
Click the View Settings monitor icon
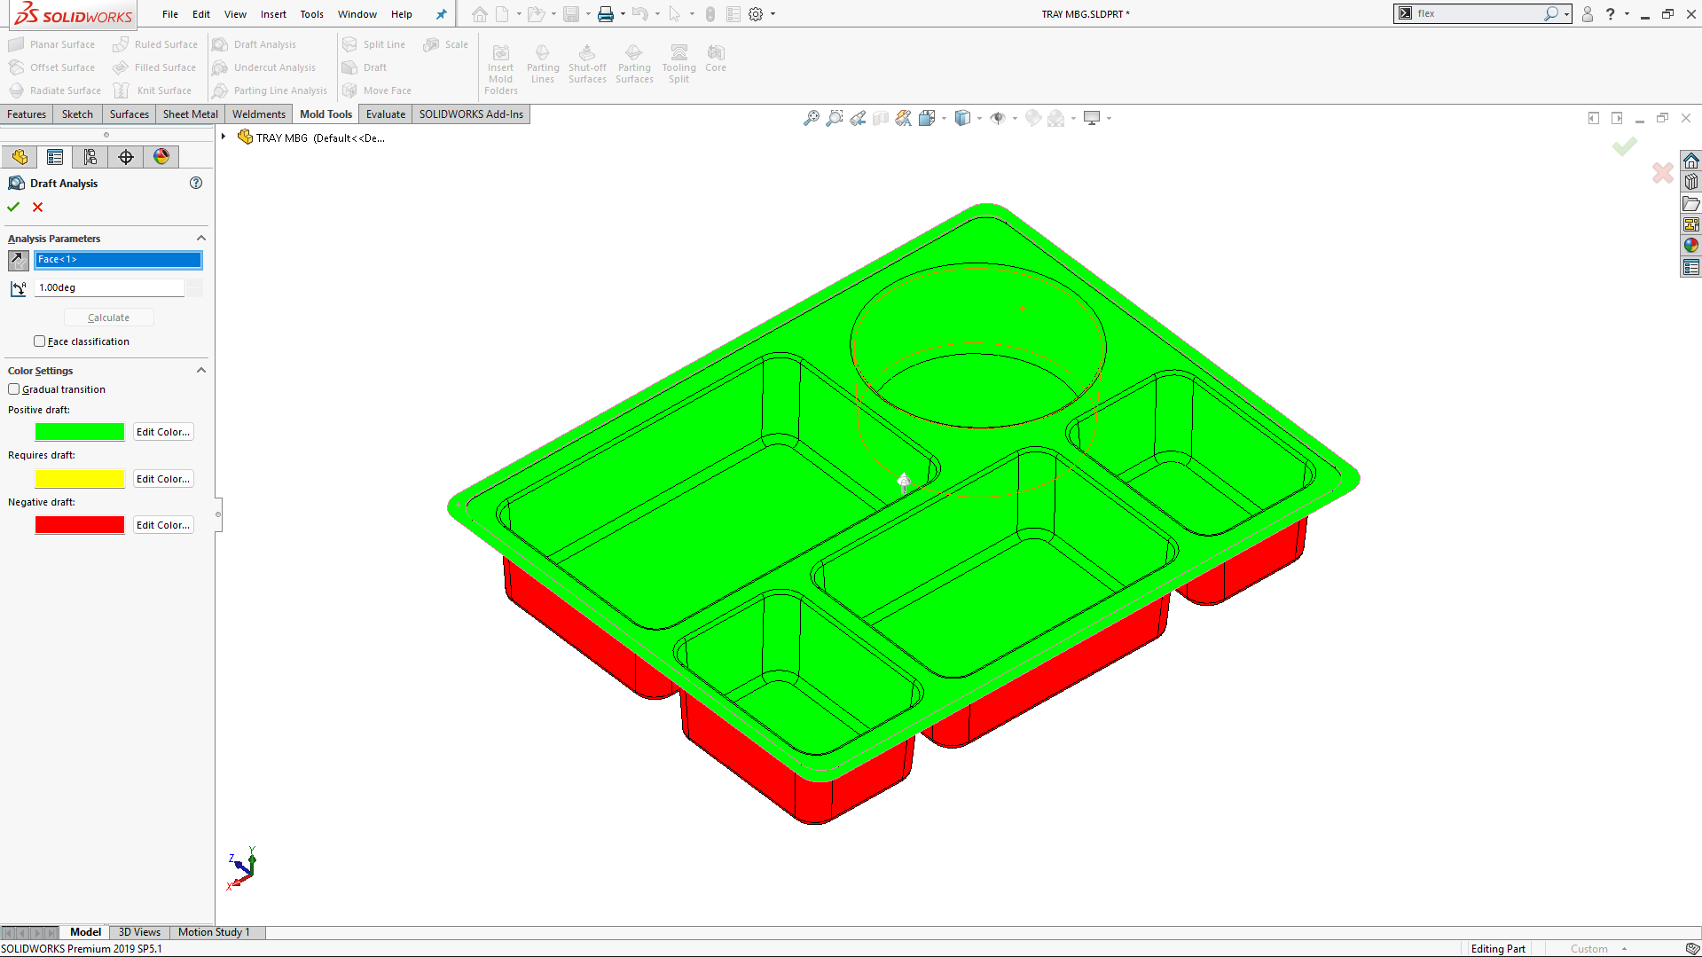[x=1092, y=118]
